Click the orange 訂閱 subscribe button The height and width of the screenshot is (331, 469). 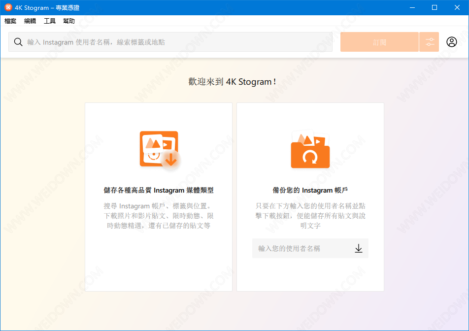(x=379, y=42)
